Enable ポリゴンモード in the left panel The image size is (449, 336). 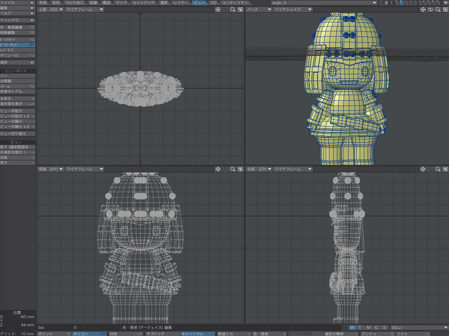(x=18, y=45)
